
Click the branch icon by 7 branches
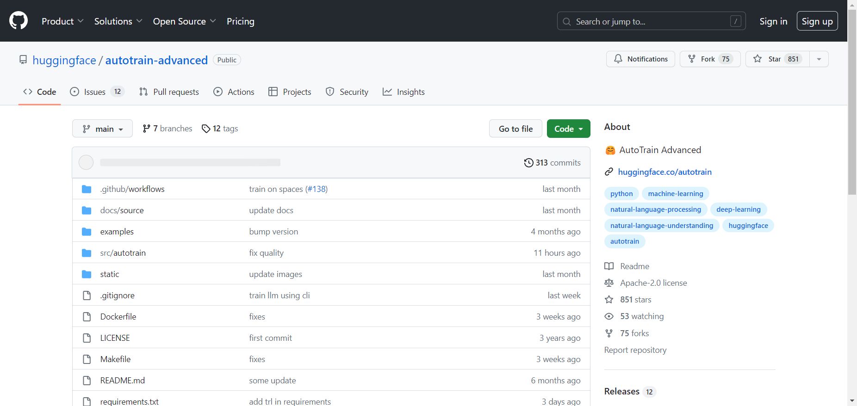click(x=146, y=129)
